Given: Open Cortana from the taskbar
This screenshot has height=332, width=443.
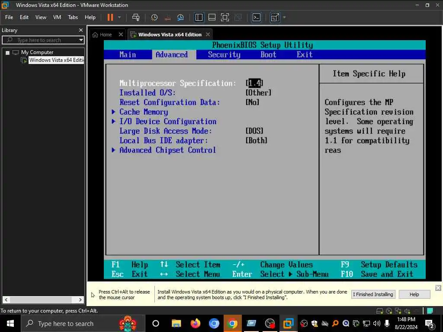Looking at the screenshot, I should coord(156,323).
